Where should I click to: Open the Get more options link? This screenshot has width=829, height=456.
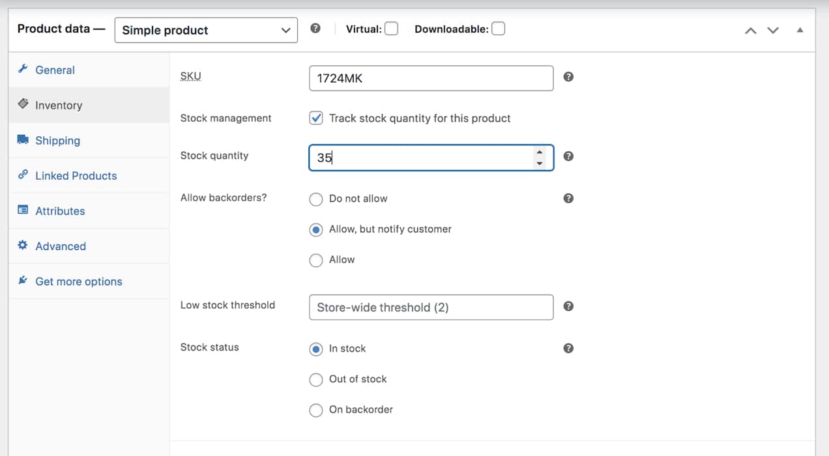pos(78,281)
